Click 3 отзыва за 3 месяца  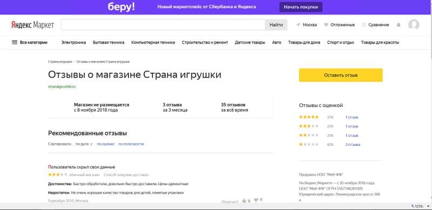point(175,108)
